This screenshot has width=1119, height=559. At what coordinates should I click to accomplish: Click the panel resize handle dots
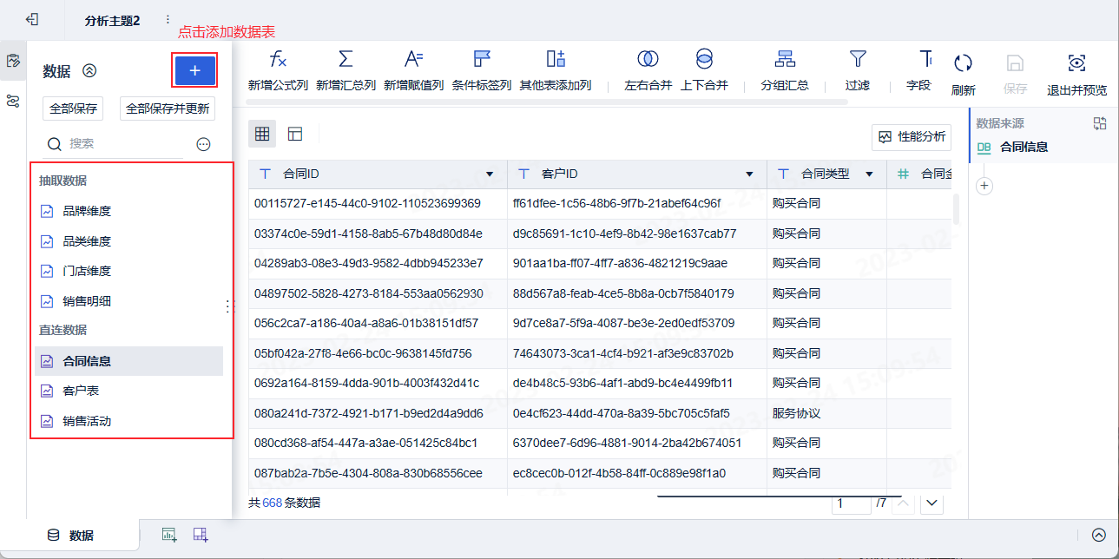(229, 306)
